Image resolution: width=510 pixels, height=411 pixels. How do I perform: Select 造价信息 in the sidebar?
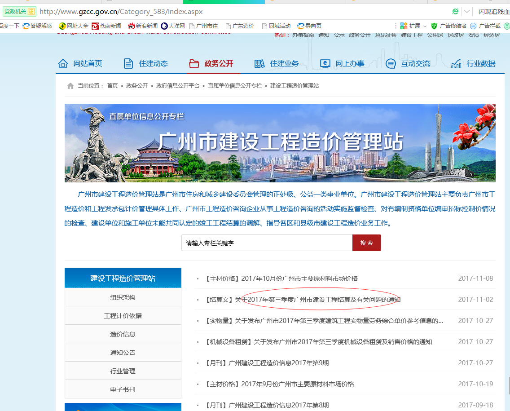(123, 334)
